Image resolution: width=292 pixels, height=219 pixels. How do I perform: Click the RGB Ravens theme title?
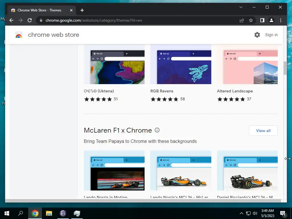pos(162,91)
